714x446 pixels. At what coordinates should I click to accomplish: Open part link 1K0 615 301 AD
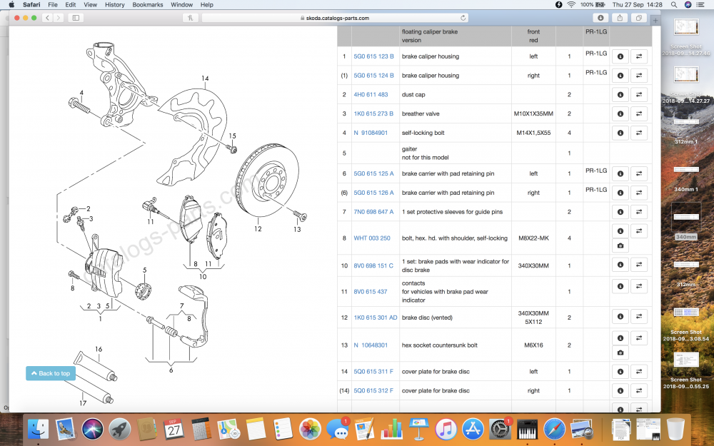pyautogui.click(x=376, y=318)
